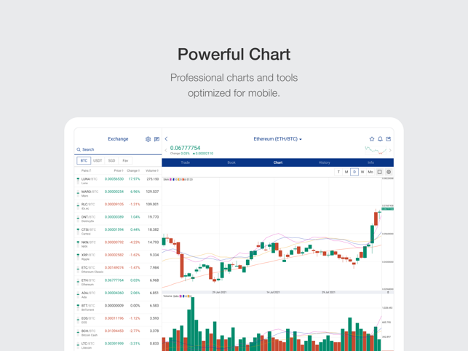Image resolution: width=468 pixels, height=351 pixels.
Task: Switch to the Trade tab
Action: tap(185, 162)
